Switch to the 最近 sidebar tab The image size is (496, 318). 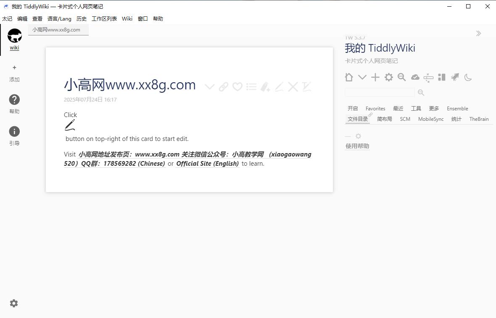[398, 108]
